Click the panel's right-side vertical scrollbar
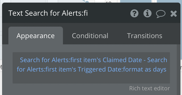 click(178, 70)
